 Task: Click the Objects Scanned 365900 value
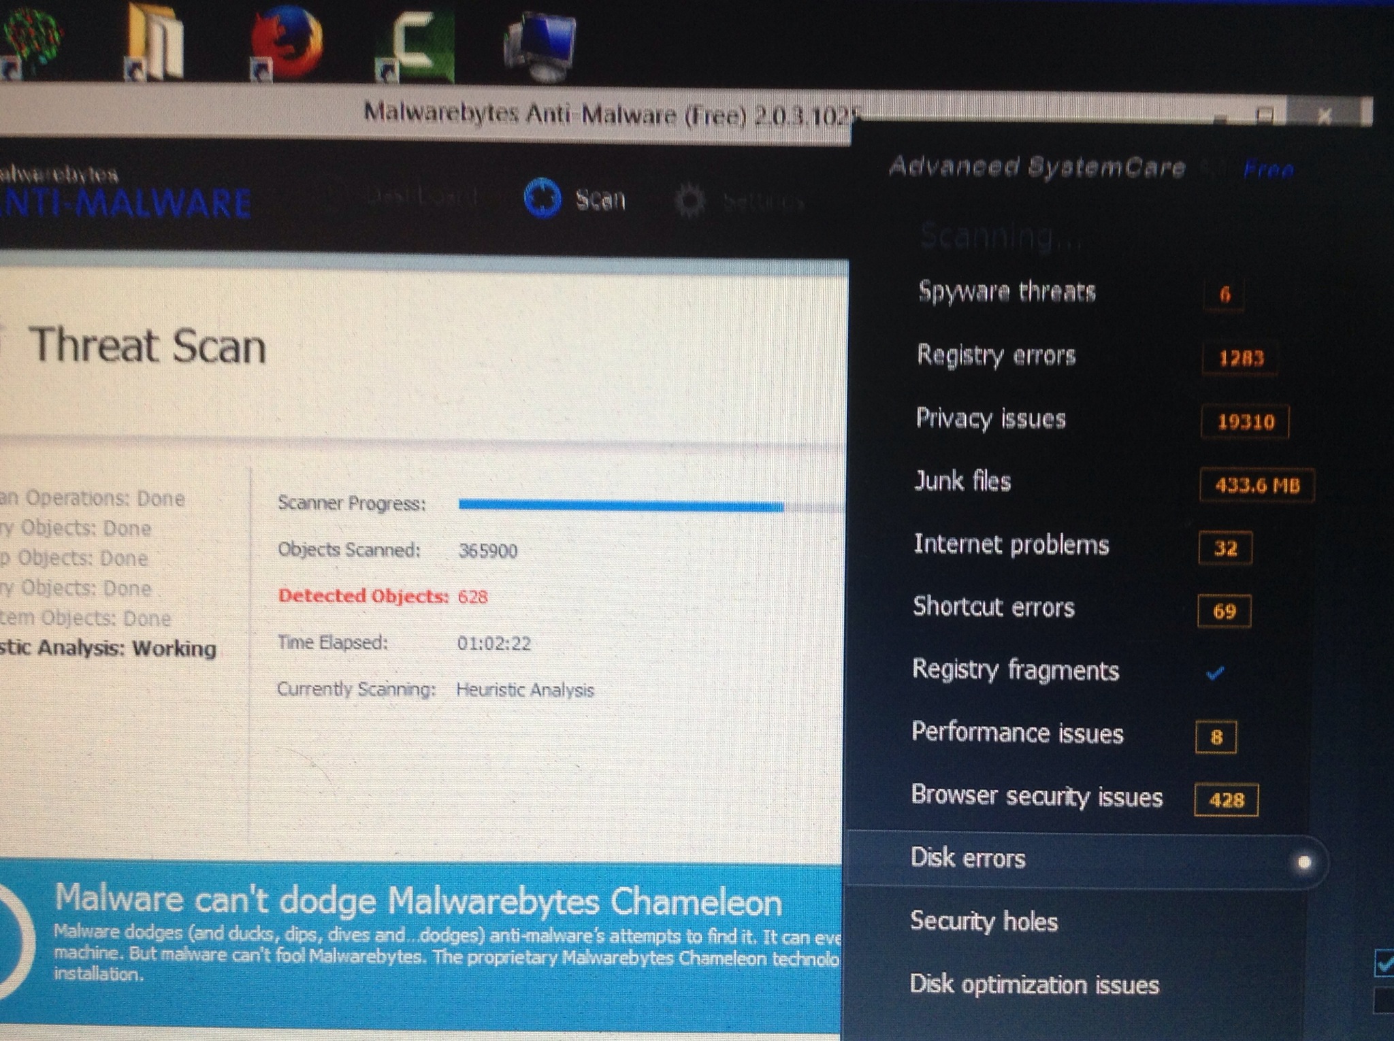click(487, 550)
